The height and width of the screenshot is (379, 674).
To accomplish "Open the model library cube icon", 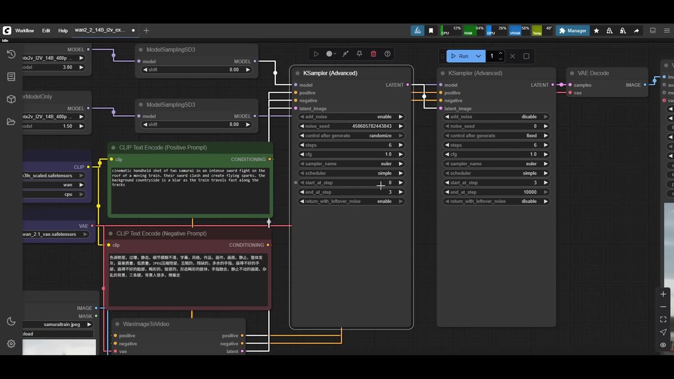I will pos(11,99).
